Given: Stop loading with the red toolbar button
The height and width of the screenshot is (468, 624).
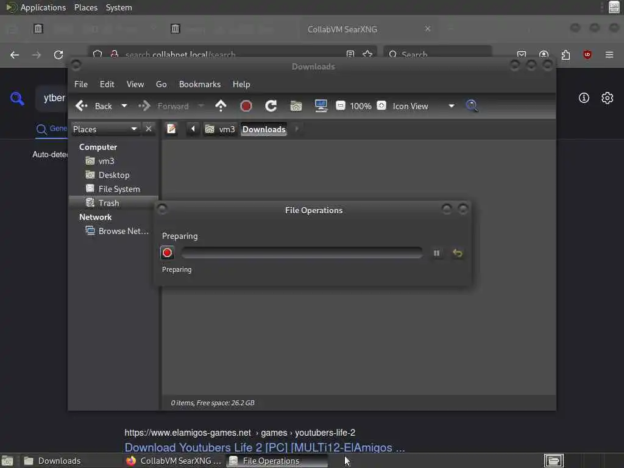Looking at the screenshot, I should pos(246,106).
